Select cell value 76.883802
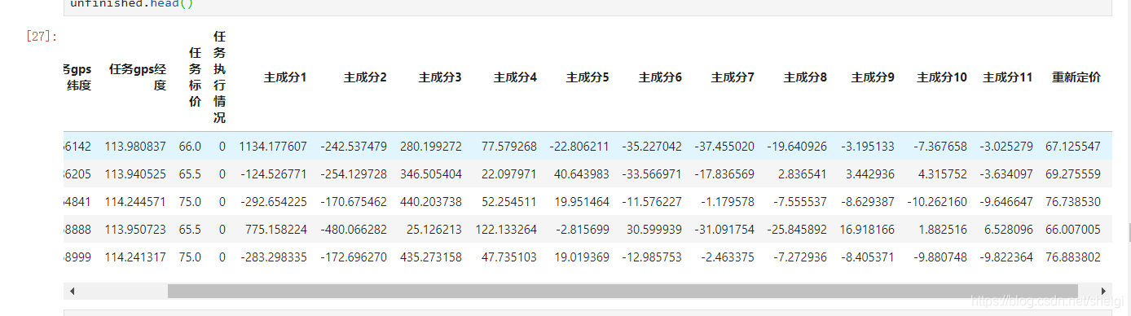The width and height of the screenshot is (1131, 316). [1073, 257]
